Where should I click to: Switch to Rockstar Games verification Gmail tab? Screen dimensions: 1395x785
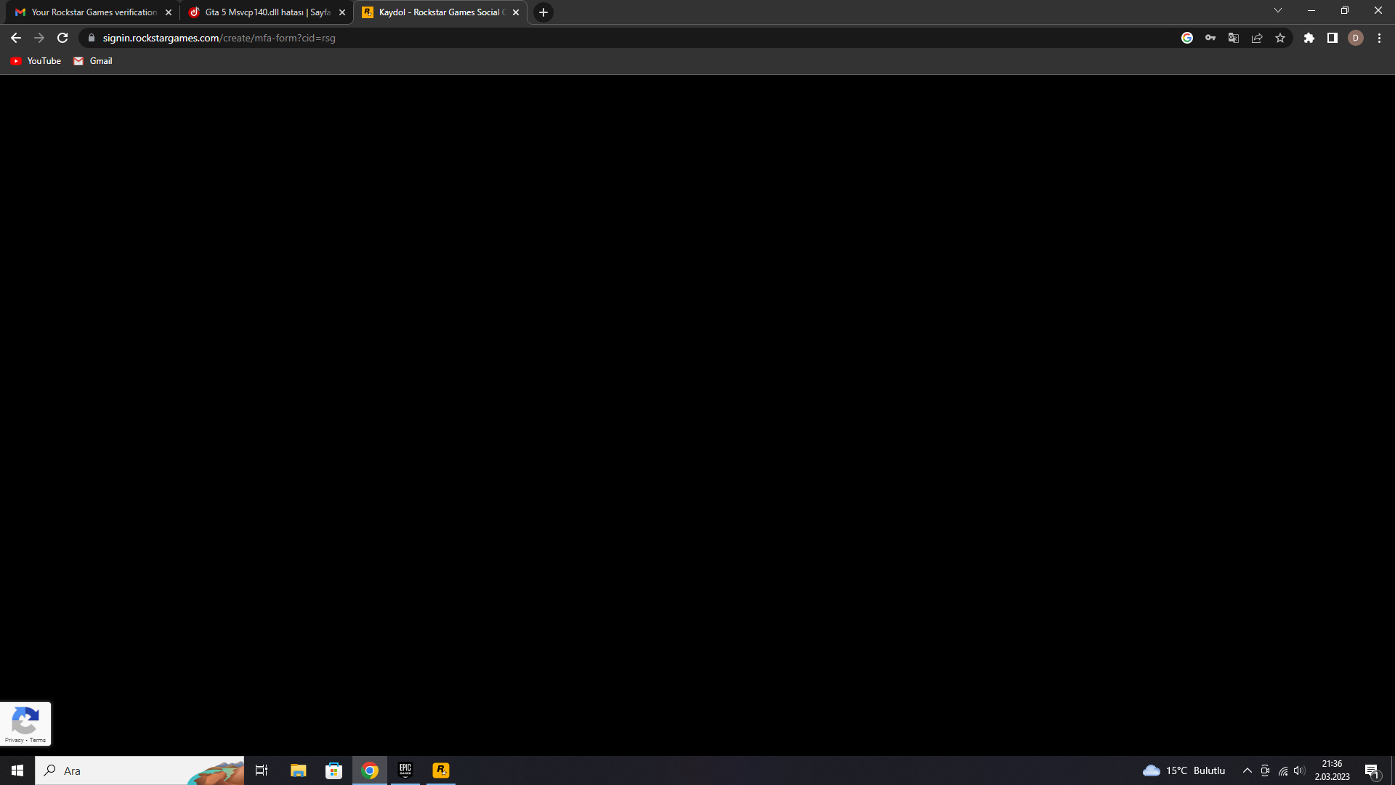click(x=93, y=12)
